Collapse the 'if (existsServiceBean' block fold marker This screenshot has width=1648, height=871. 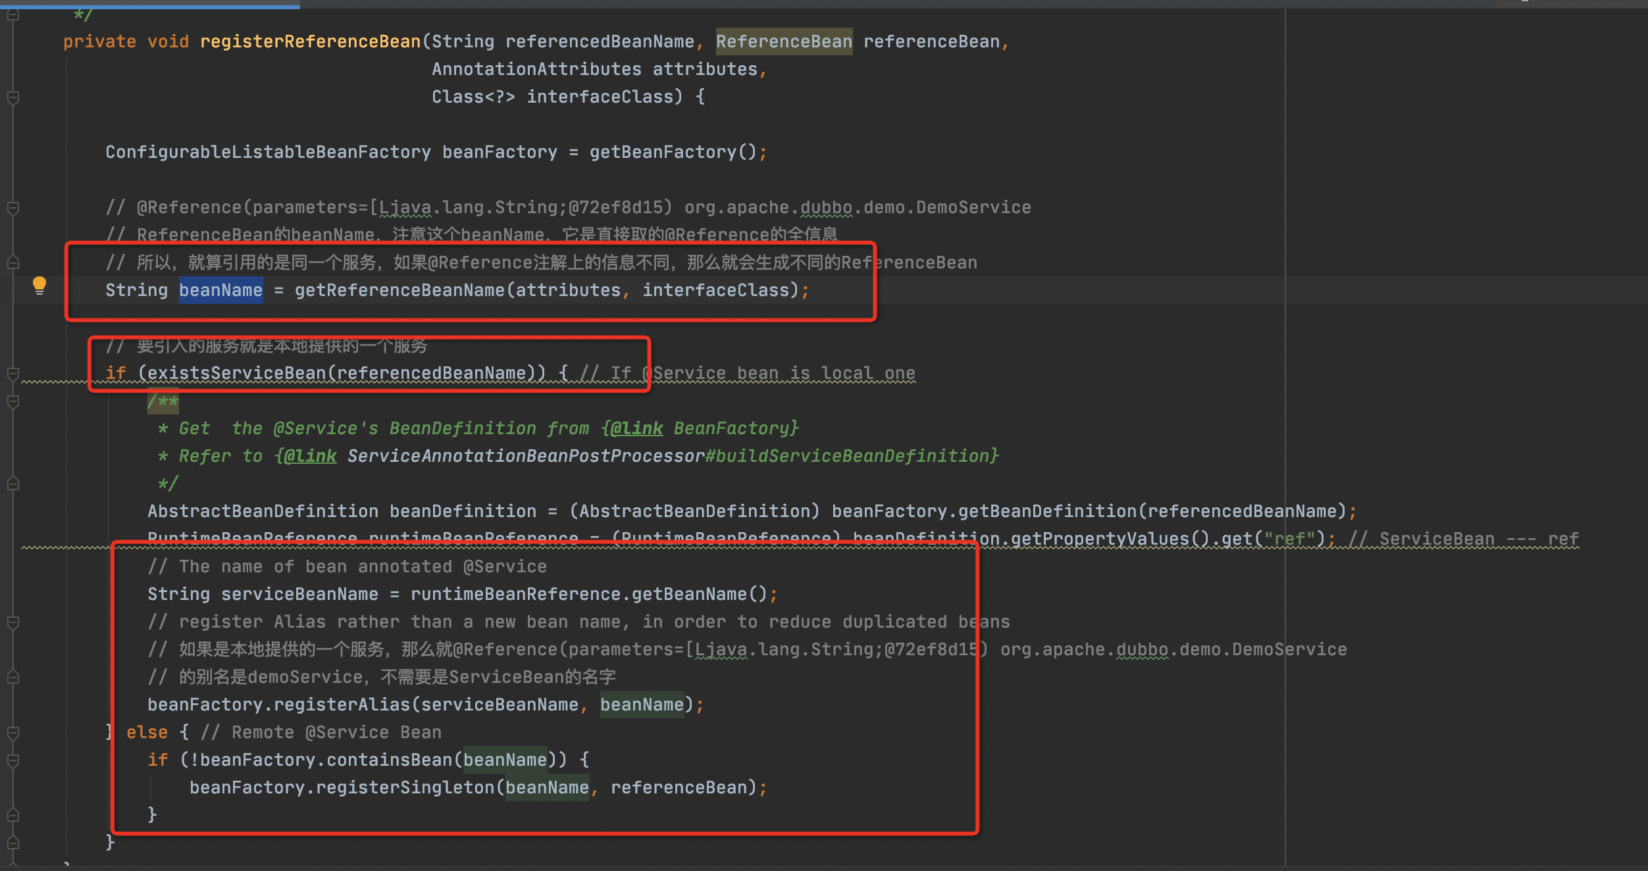pos(13,374)
